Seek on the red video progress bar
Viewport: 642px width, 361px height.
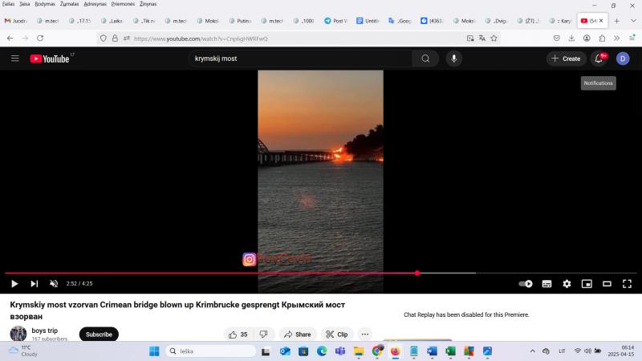coord(241,273)
